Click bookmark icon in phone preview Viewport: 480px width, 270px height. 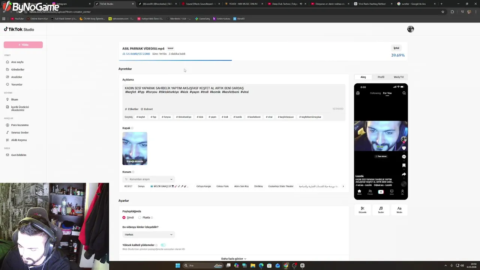click(x=404, y=165)
